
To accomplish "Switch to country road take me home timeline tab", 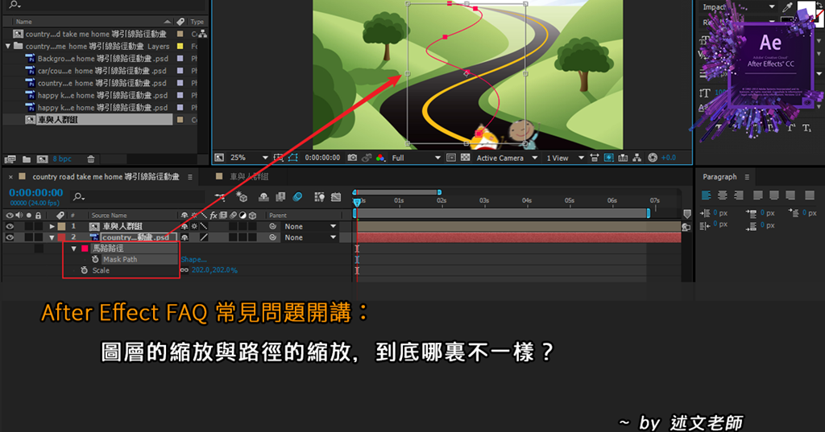I will point(106,177).
